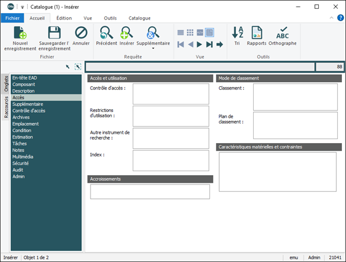Go to the first record arrow
The width and height of the screenshot is (346, 262).
point(181,44)
